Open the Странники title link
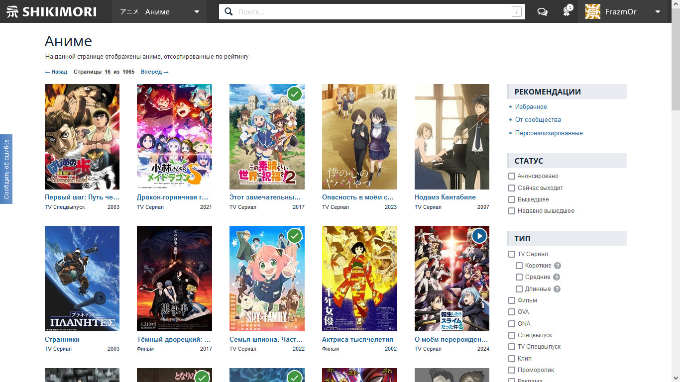The height and width of the screenshot is (382, 680). pyautogui.click(x=62, y=340)
